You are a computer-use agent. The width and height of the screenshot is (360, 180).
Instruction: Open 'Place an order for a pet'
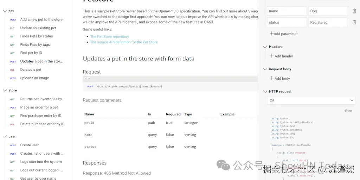39,107
